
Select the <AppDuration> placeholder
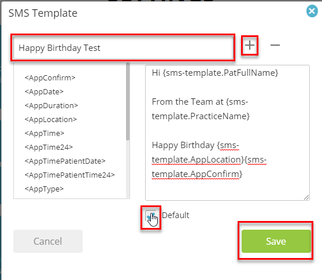point(51,105)
